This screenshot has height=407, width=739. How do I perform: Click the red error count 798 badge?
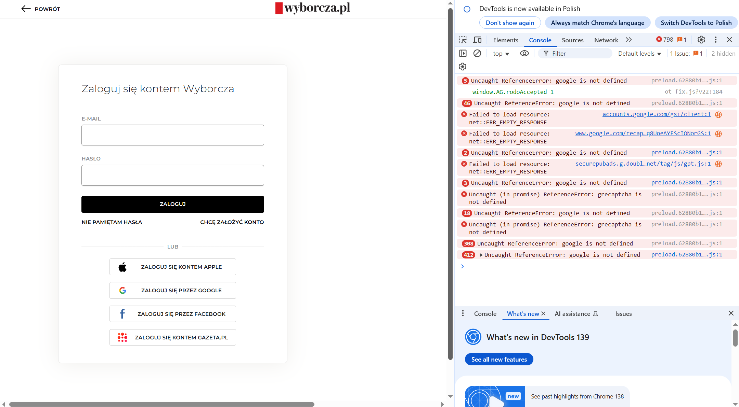664,40
